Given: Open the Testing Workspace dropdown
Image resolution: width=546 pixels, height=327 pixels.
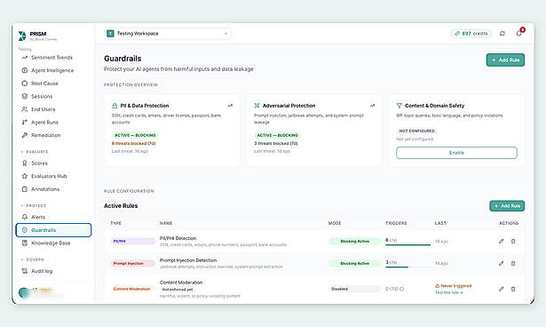Looking at the screenshot, I should tap(168, 34).
